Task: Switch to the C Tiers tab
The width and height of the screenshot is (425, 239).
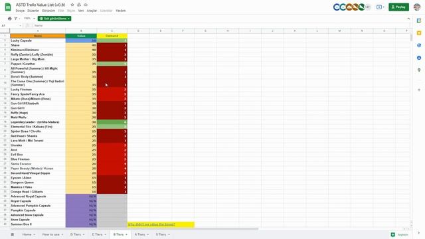Action: [x=97, y=234]
